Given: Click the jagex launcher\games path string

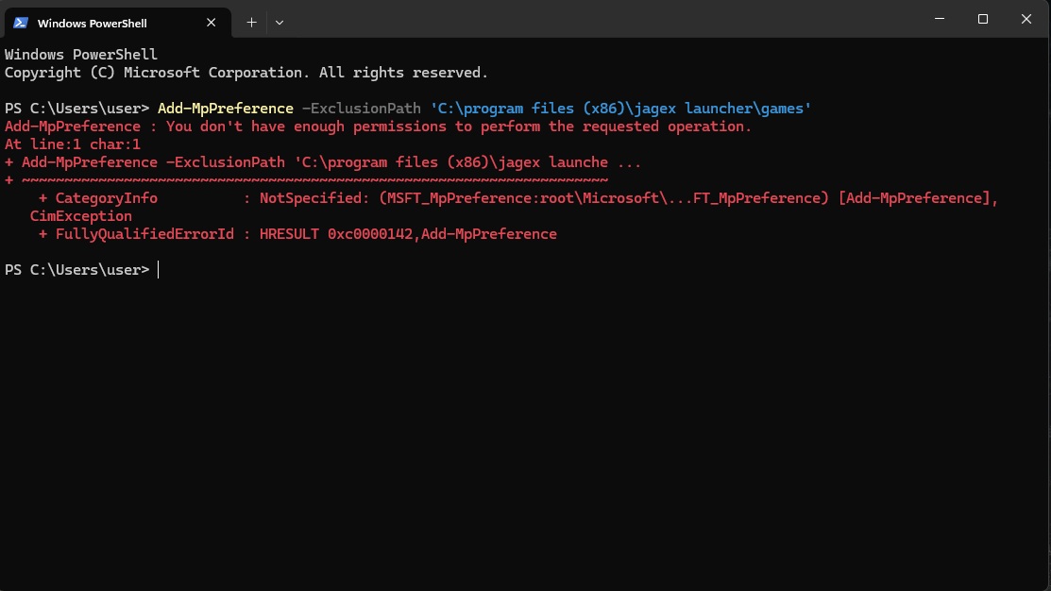Looking at the screenshot, I should point(620,109).
